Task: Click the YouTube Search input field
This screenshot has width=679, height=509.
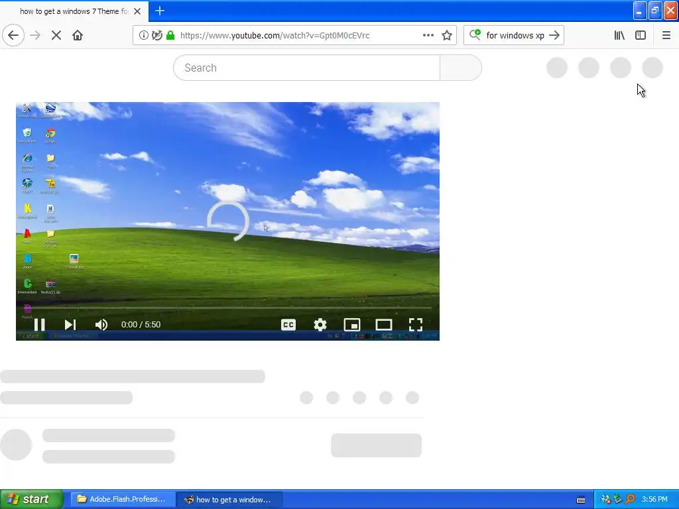Action: pyautogui.click(x=306, y=68)
